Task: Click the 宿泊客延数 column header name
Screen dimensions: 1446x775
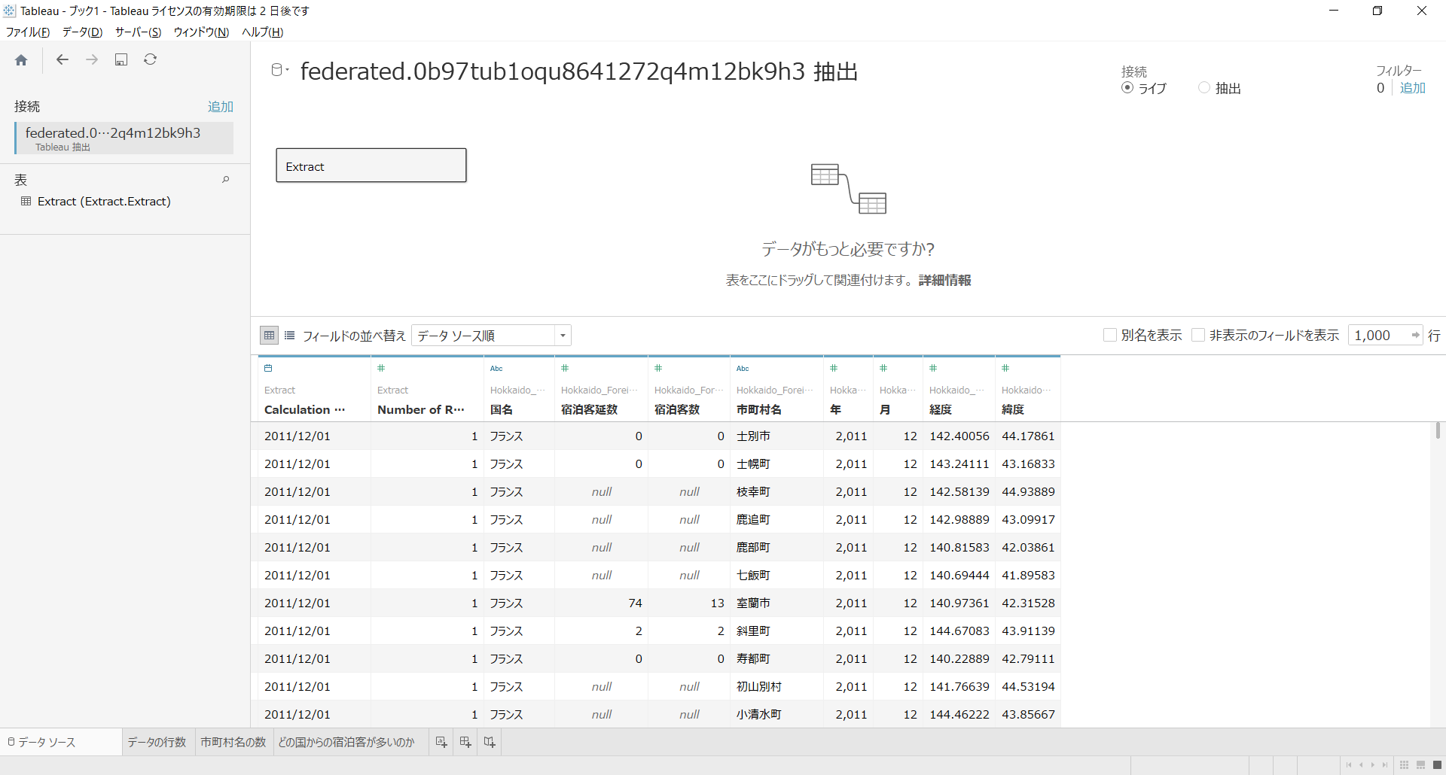Action: (x=589, y=410)
